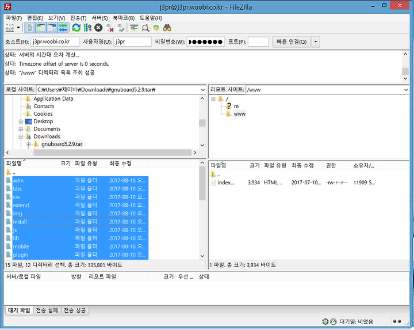Viewport: 414px width, 330px height.
Task: Search for files with binoculars icon
Action: pos(167,28)
